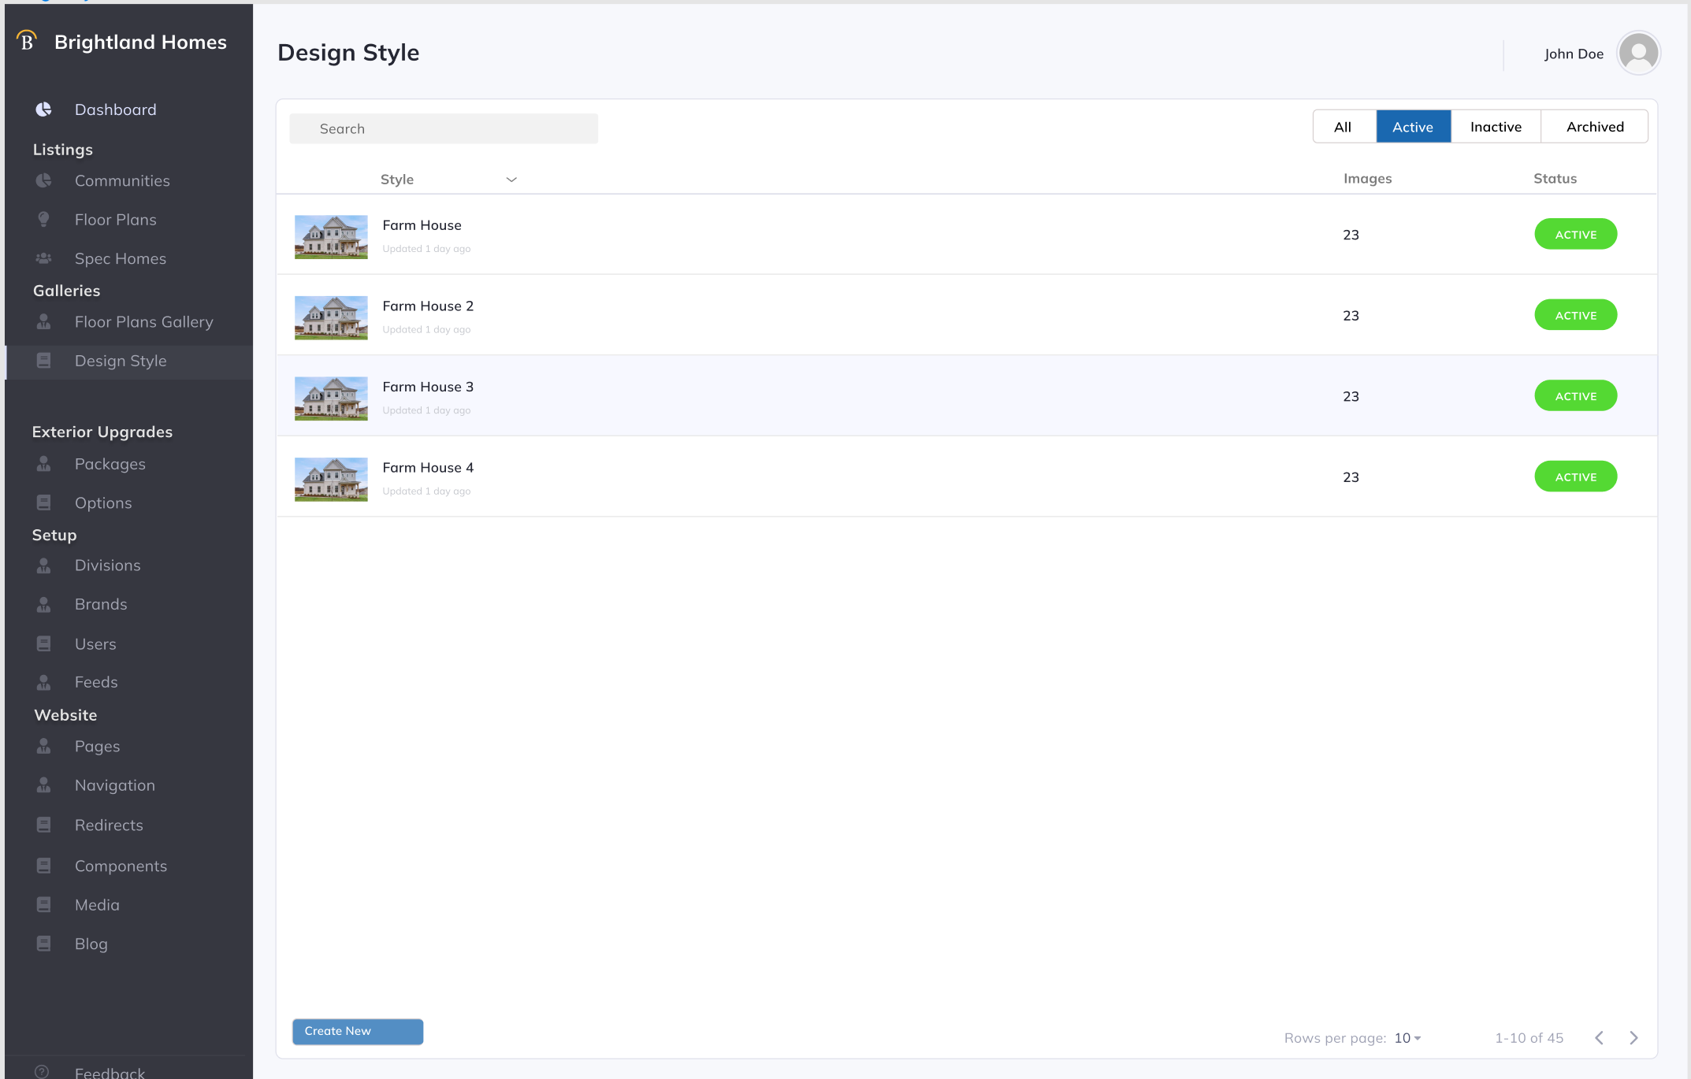This screenshot has width=1691, height=1079.
Task: Expand the Style column sort chevron
Action: pyautogui.click(x=511, y=180)
